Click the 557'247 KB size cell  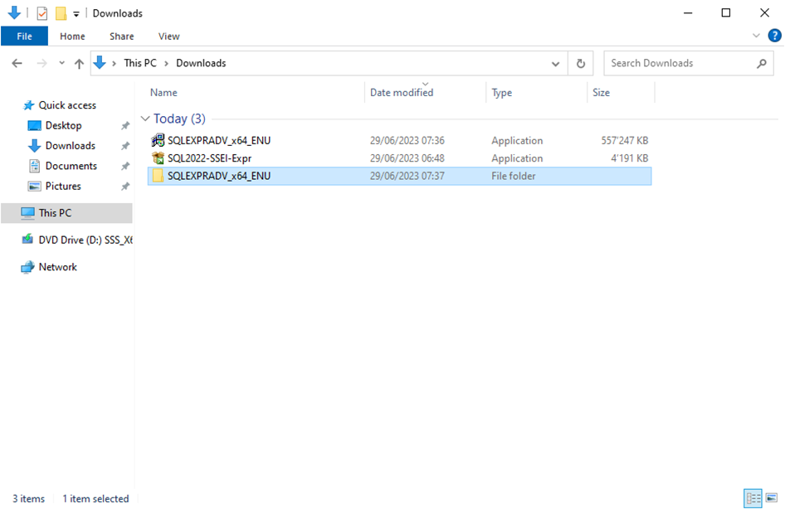point(624,140)
